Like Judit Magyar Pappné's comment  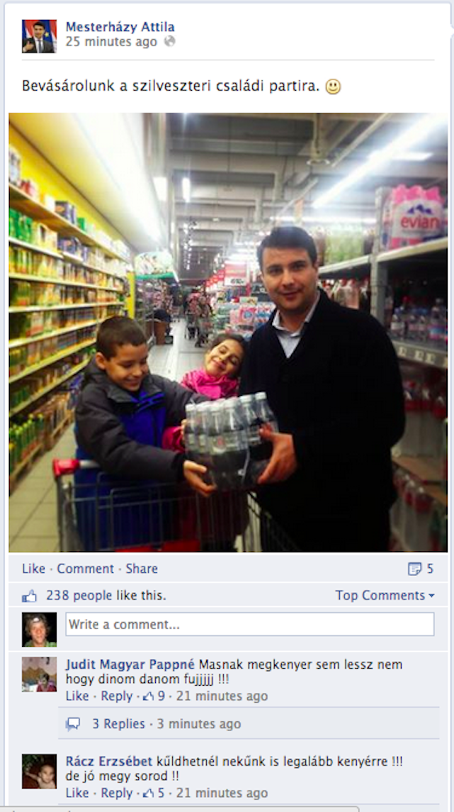(x=77, y=696)
